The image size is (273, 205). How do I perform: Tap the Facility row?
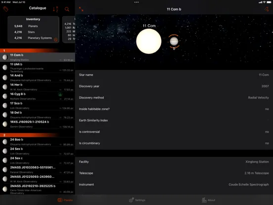174,162
